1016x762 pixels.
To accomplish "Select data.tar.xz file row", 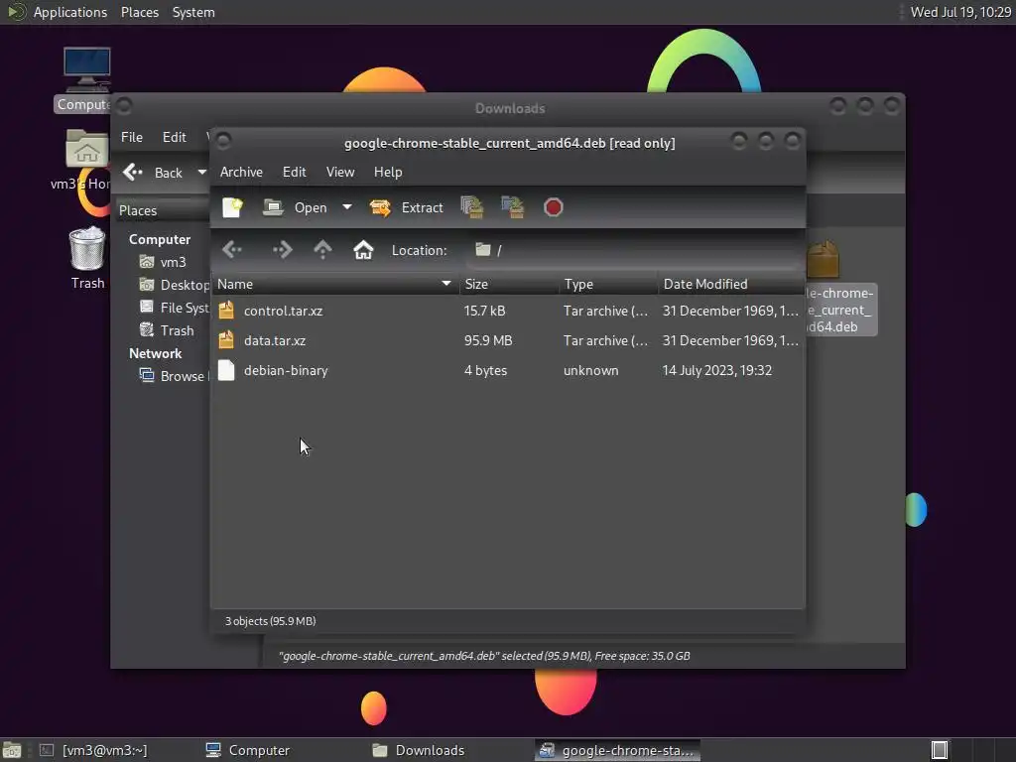I will (508, 341).
